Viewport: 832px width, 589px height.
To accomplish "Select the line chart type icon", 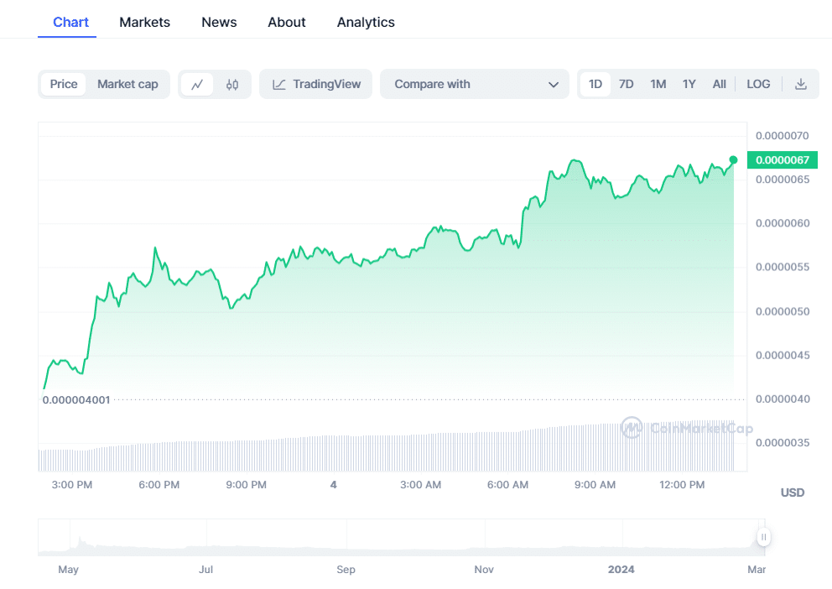I will [199, 84].
